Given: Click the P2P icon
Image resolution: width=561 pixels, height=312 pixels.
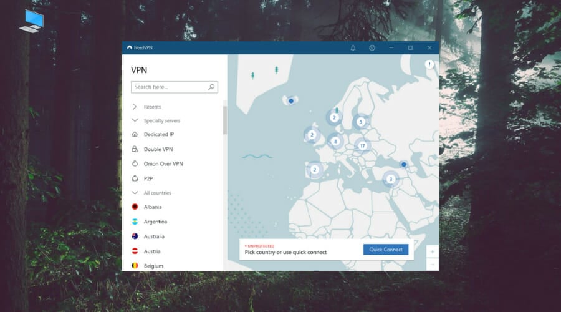Looking at the screenshot, I should tap(135, 178).
